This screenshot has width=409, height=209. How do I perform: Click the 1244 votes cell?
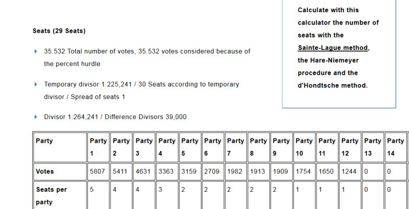350,172
